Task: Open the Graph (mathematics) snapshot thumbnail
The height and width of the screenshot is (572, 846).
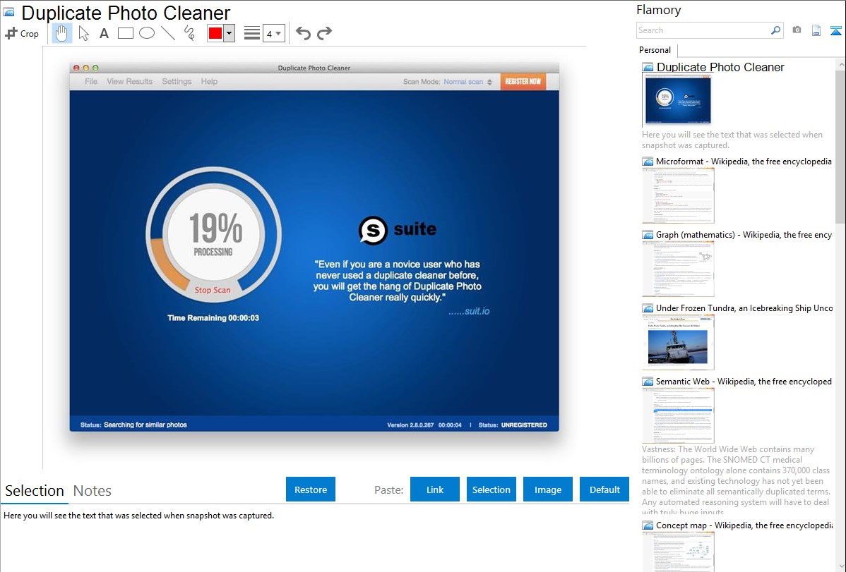Action: pos(678,269)
